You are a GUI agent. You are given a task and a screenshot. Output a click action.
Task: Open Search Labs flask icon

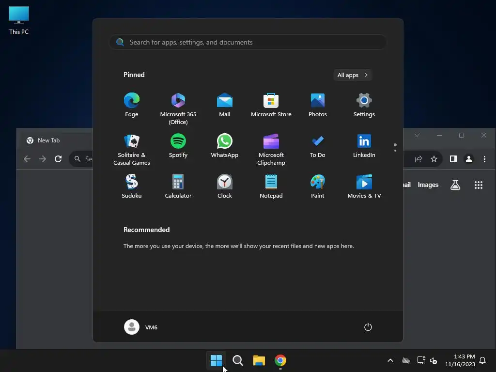[455, 185]
